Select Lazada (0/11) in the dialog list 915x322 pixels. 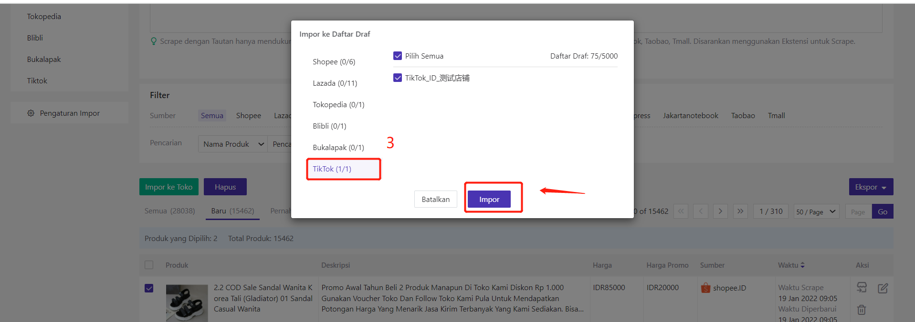tap(335, 83)
